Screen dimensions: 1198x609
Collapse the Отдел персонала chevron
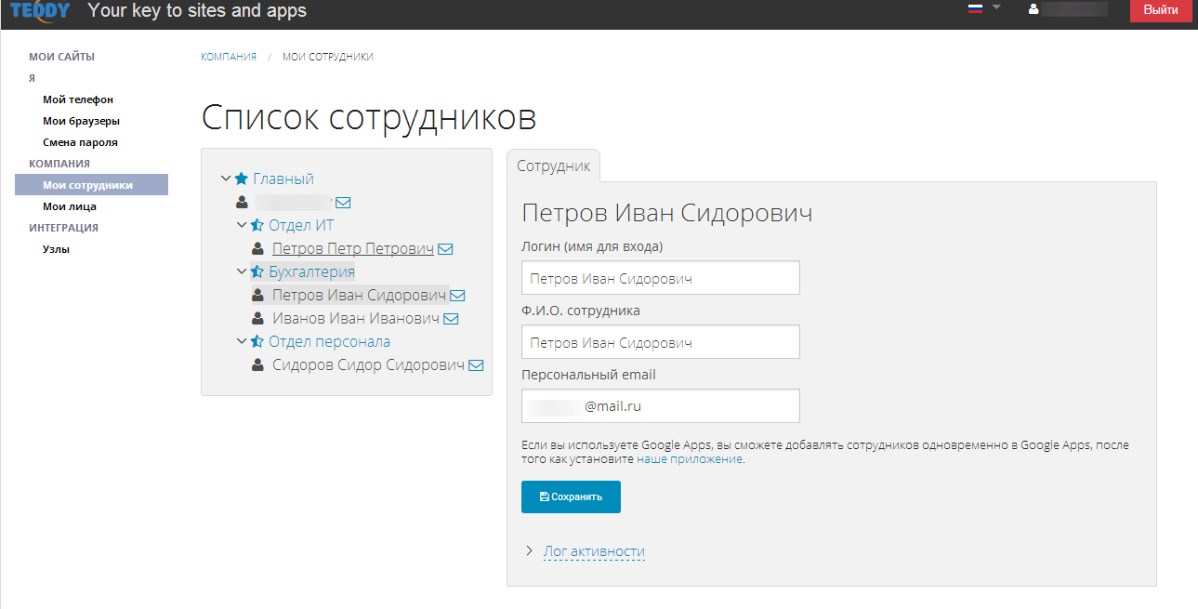242,341
